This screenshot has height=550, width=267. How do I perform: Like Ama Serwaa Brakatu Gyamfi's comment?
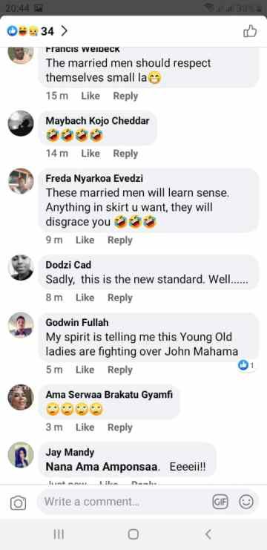click(85, 428)
